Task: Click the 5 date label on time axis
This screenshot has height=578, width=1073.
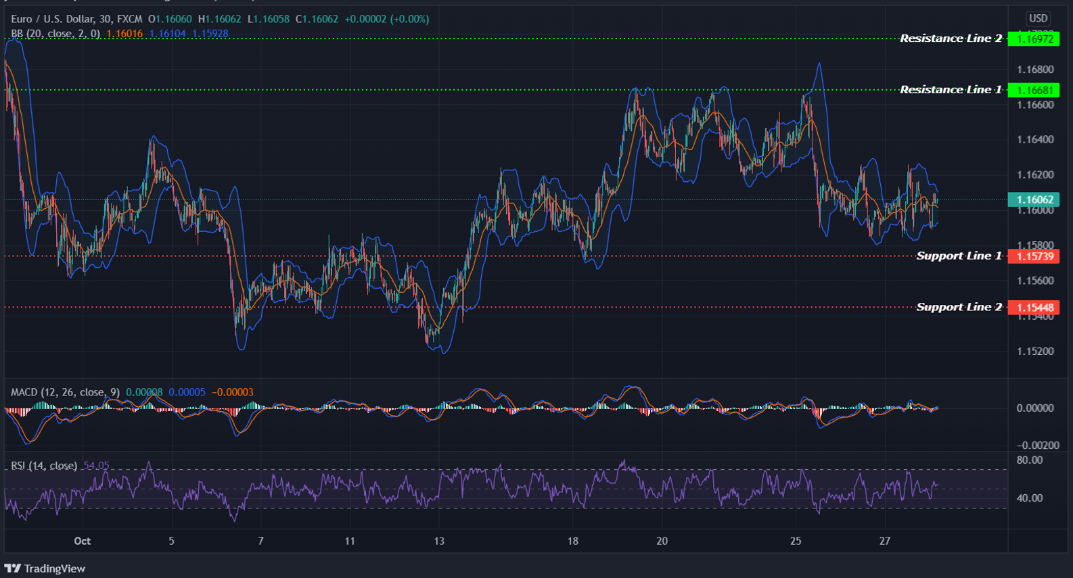Action: click(171, 541)
